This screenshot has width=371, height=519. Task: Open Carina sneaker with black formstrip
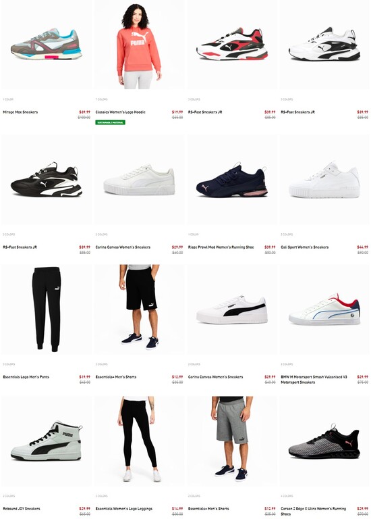232,309
